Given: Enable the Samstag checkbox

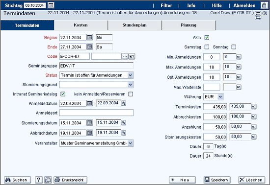Looking at the screenshot, I should pyautogui.click(x=207, y=47).
